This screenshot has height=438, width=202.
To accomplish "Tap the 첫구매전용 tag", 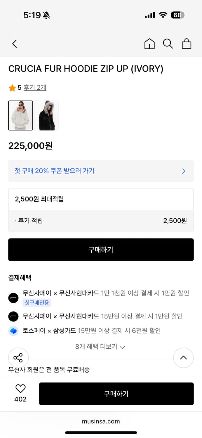I will [x=37, y=303].
